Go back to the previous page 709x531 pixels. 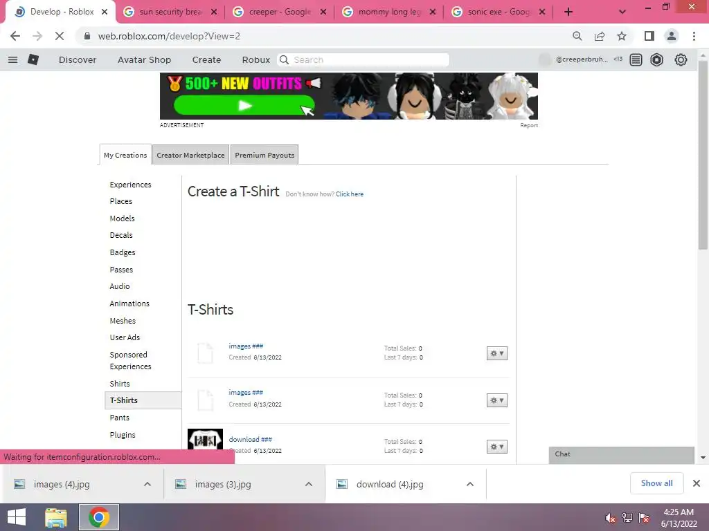click(15, 36)
